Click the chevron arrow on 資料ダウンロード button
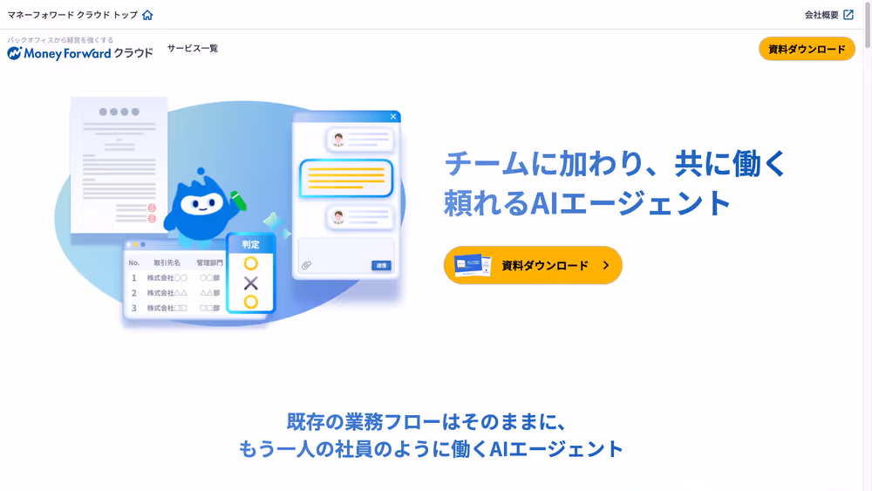872x491 pixels. [x=606, y=266]
